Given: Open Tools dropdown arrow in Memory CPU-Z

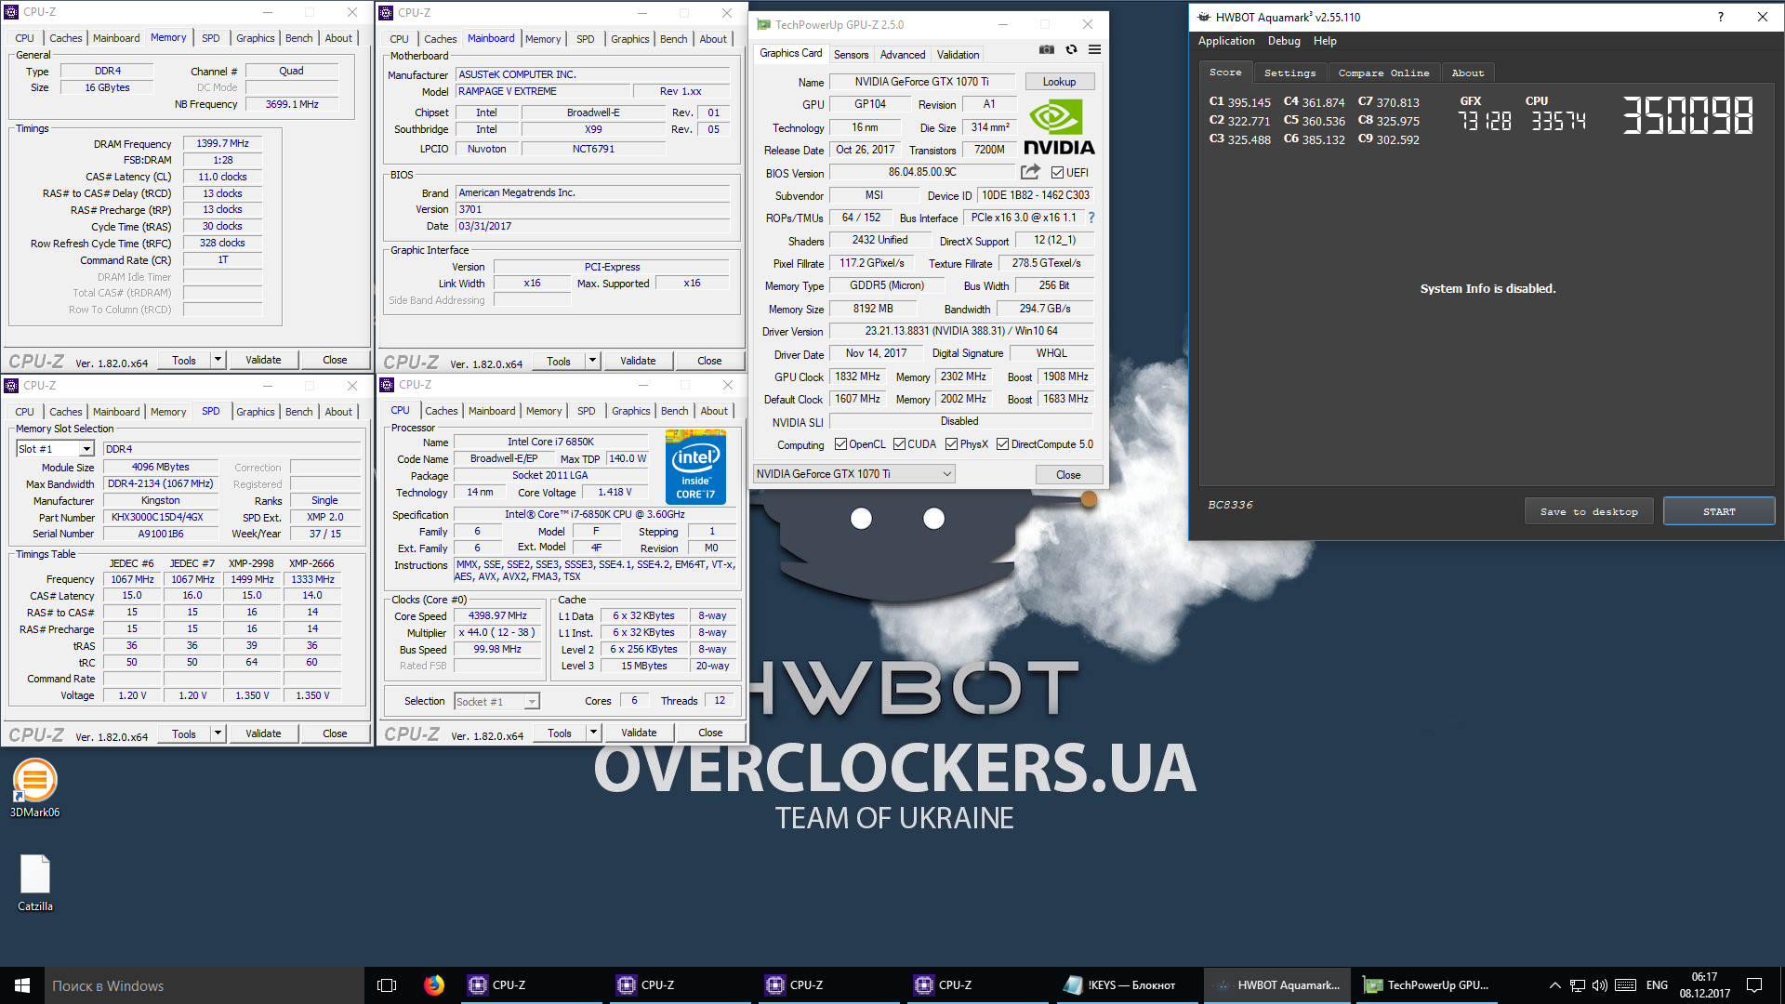Looking at the screenshot, I should click(218, 360).
